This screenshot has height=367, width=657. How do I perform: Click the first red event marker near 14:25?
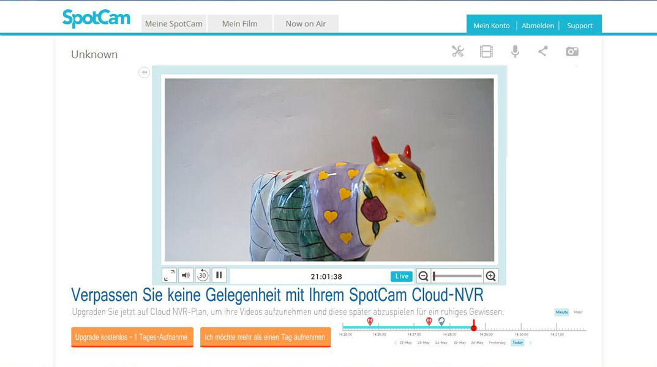coord(370,321)
